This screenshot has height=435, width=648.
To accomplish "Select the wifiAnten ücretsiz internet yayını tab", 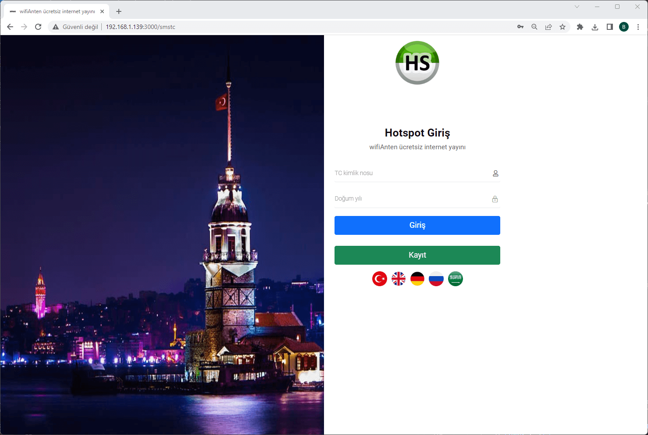I will pos(57,11).
